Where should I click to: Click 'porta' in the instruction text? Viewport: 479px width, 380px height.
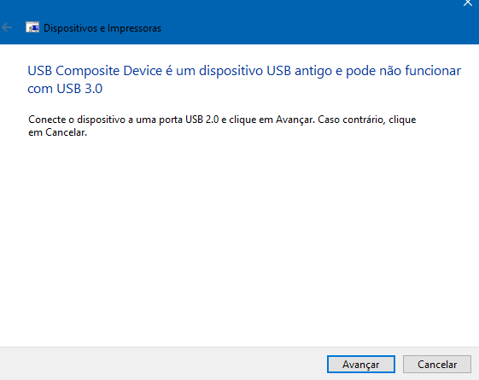pyautogui.click(x=171, y=120)
